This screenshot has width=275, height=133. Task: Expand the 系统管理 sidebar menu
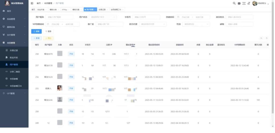(14, 19)
